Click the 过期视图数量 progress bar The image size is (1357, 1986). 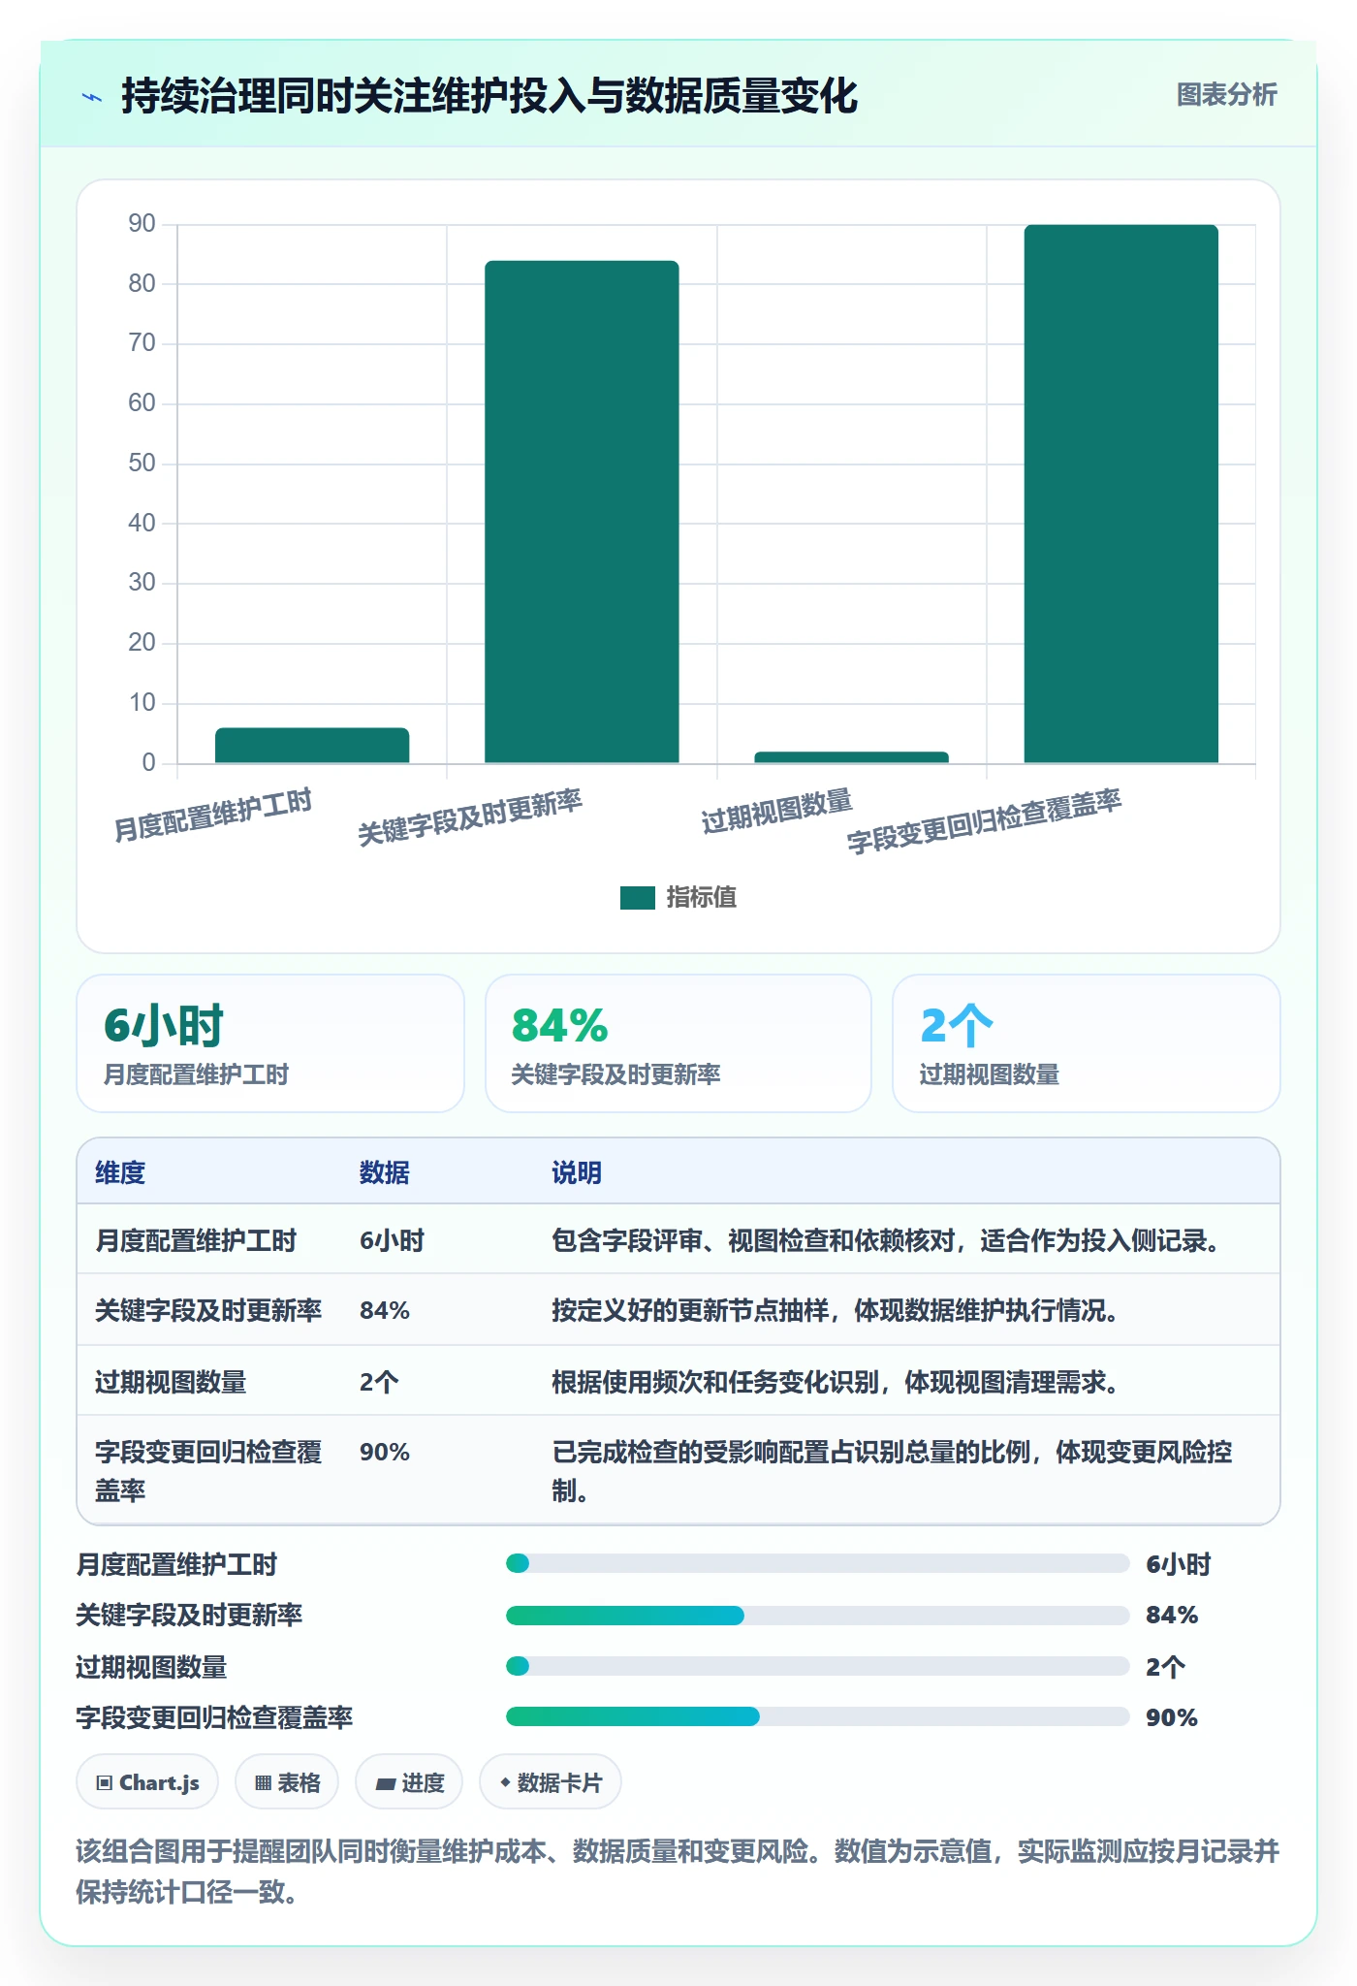click(x=817, y=1666)
